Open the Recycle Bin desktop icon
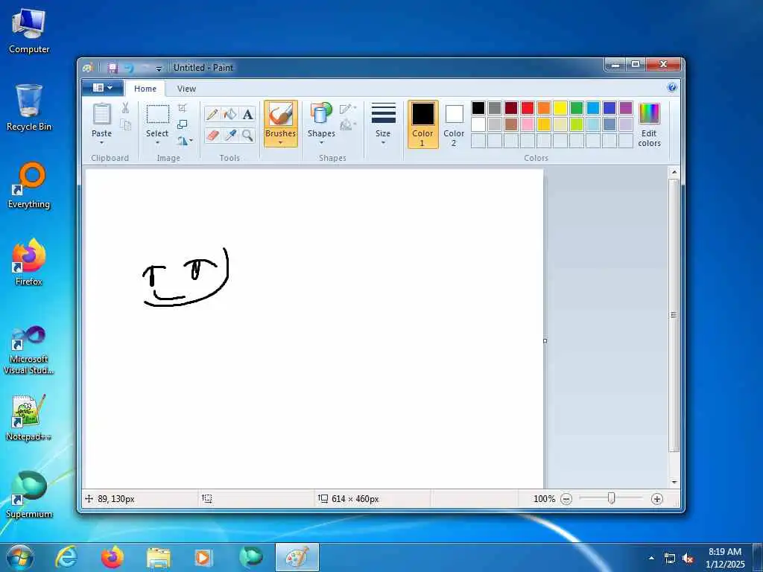This screenshot has width=763, height=572. (x=29, y=107)
